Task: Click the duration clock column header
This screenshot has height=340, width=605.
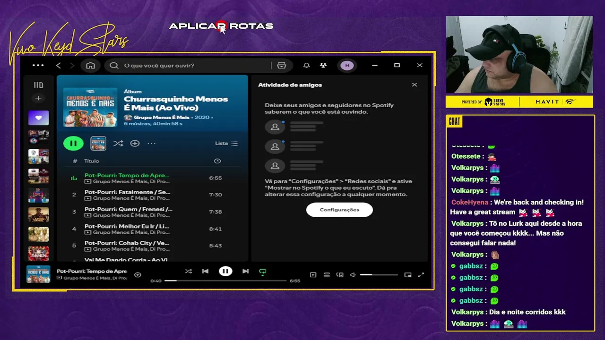Action: pos(217,161)
